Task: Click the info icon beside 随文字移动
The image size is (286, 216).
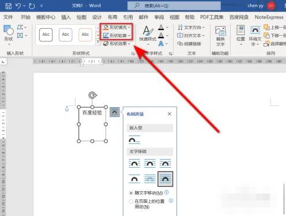Action: coord(167,192)
